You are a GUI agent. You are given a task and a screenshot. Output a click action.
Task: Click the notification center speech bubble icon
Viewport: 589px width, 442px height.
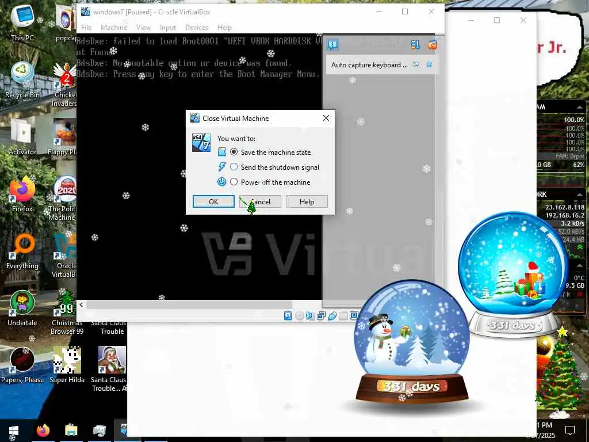click(333, 45)
